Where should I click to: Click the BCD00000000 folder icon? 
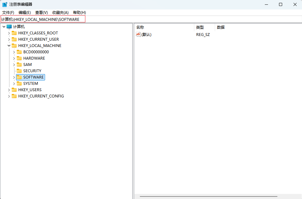[19, 52]
